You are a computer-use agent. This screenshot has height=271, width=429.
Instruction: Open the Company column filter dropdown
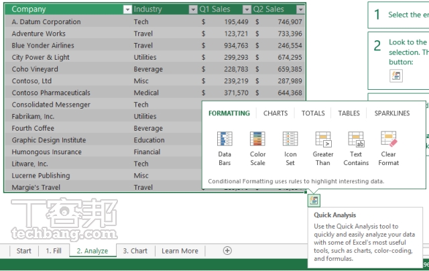[x=127, y=9]
